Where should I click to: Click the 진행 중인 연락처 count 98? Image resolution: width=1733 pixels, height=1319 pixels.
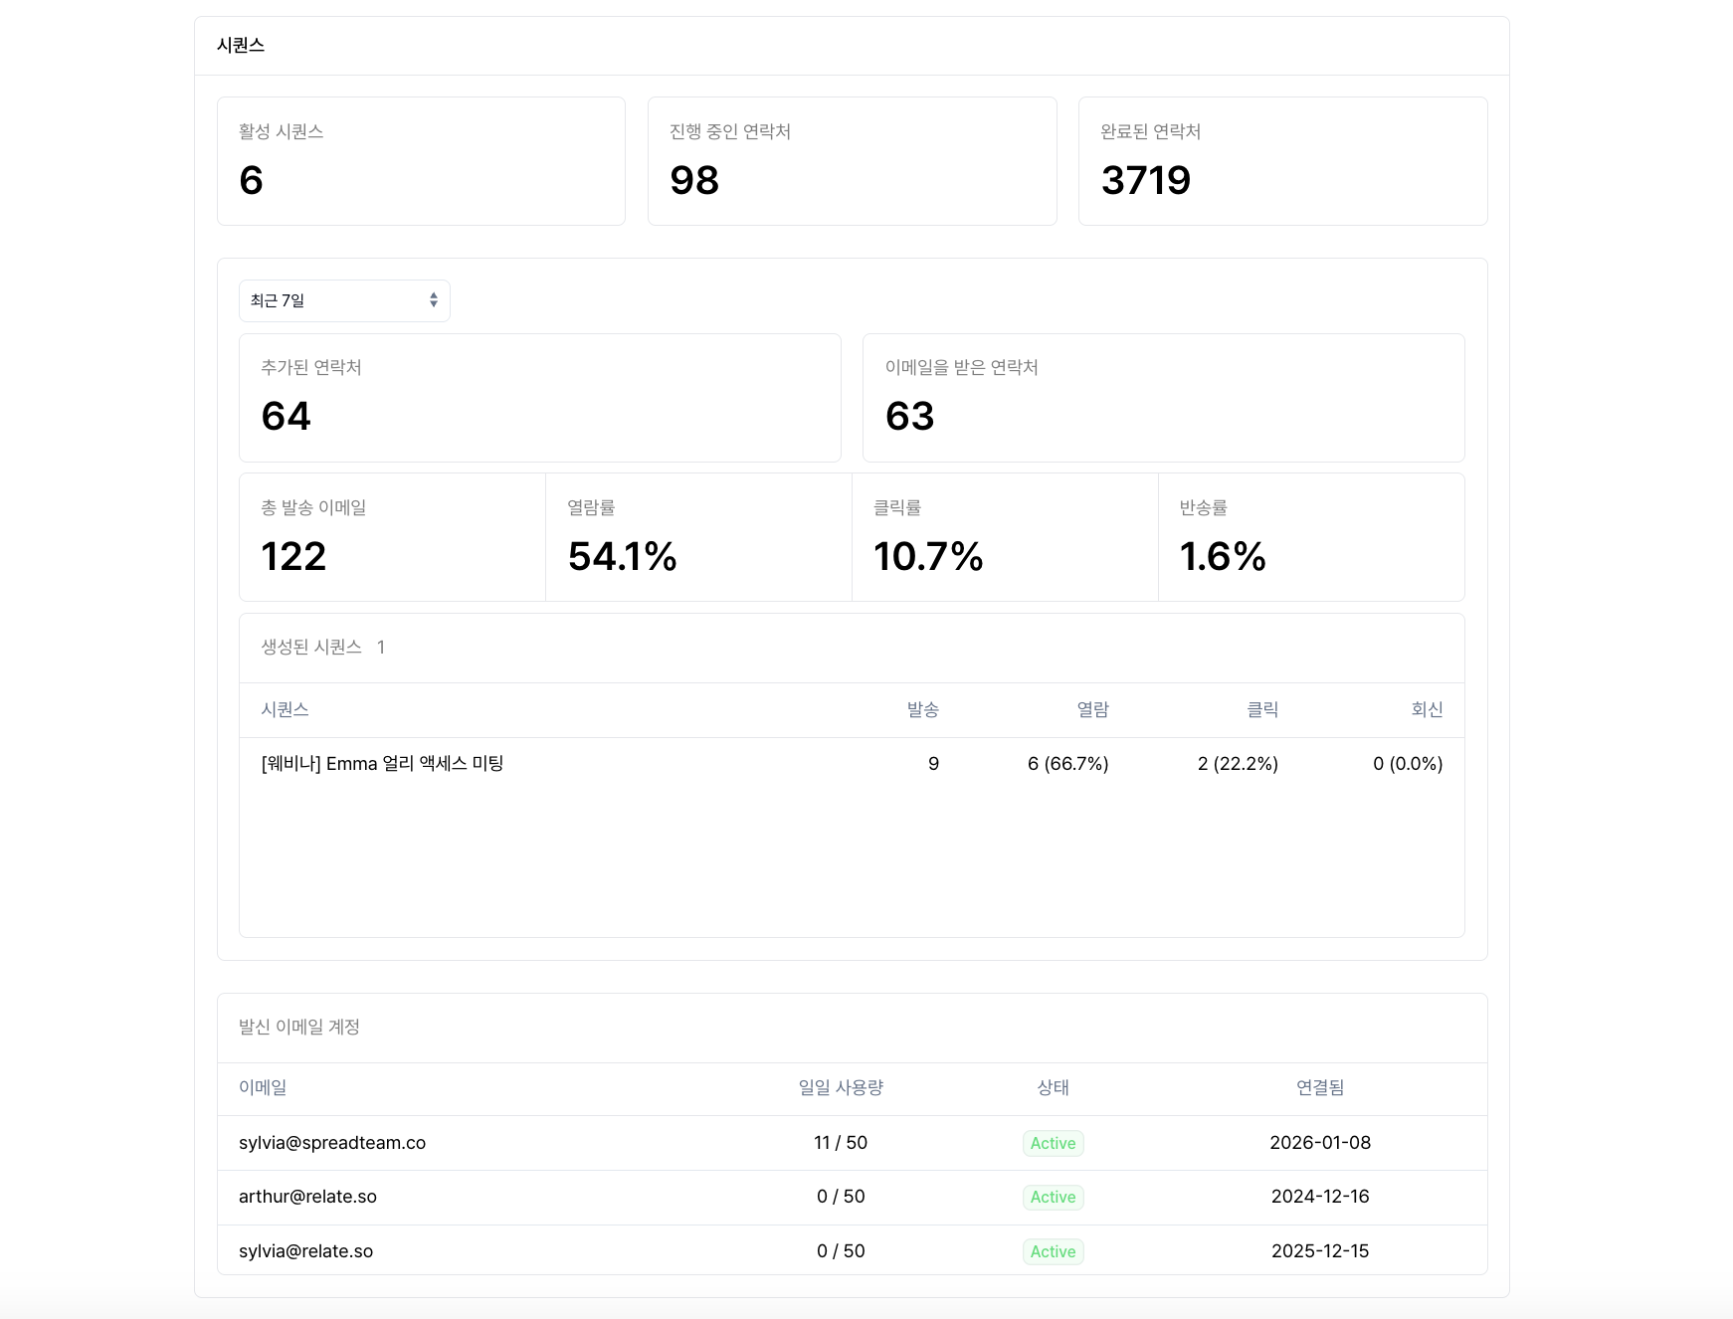coord(695,180)
